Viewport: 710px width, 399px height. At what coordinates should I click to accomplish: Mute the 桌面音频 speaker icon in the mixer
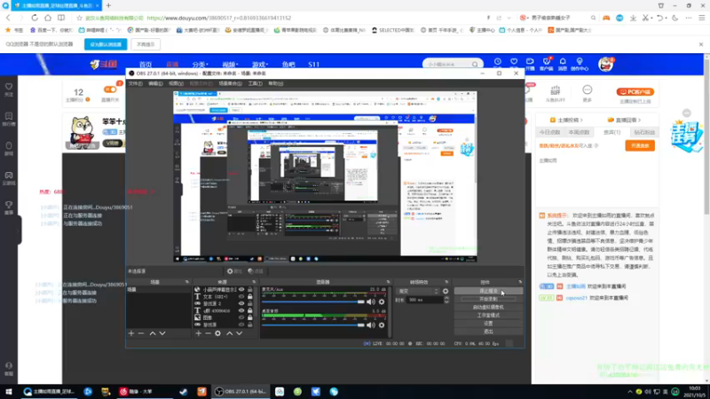pyautogui.click(x=371, y=325)
